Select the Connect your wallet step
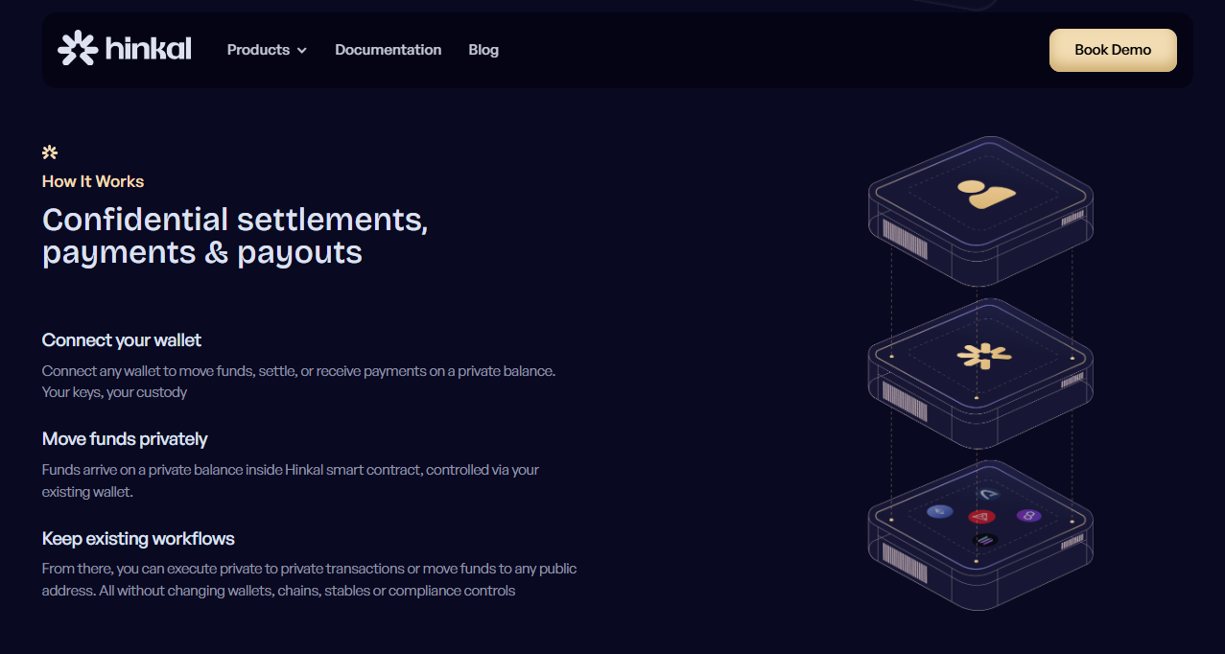1225x654 pixels. pos(122,340)
